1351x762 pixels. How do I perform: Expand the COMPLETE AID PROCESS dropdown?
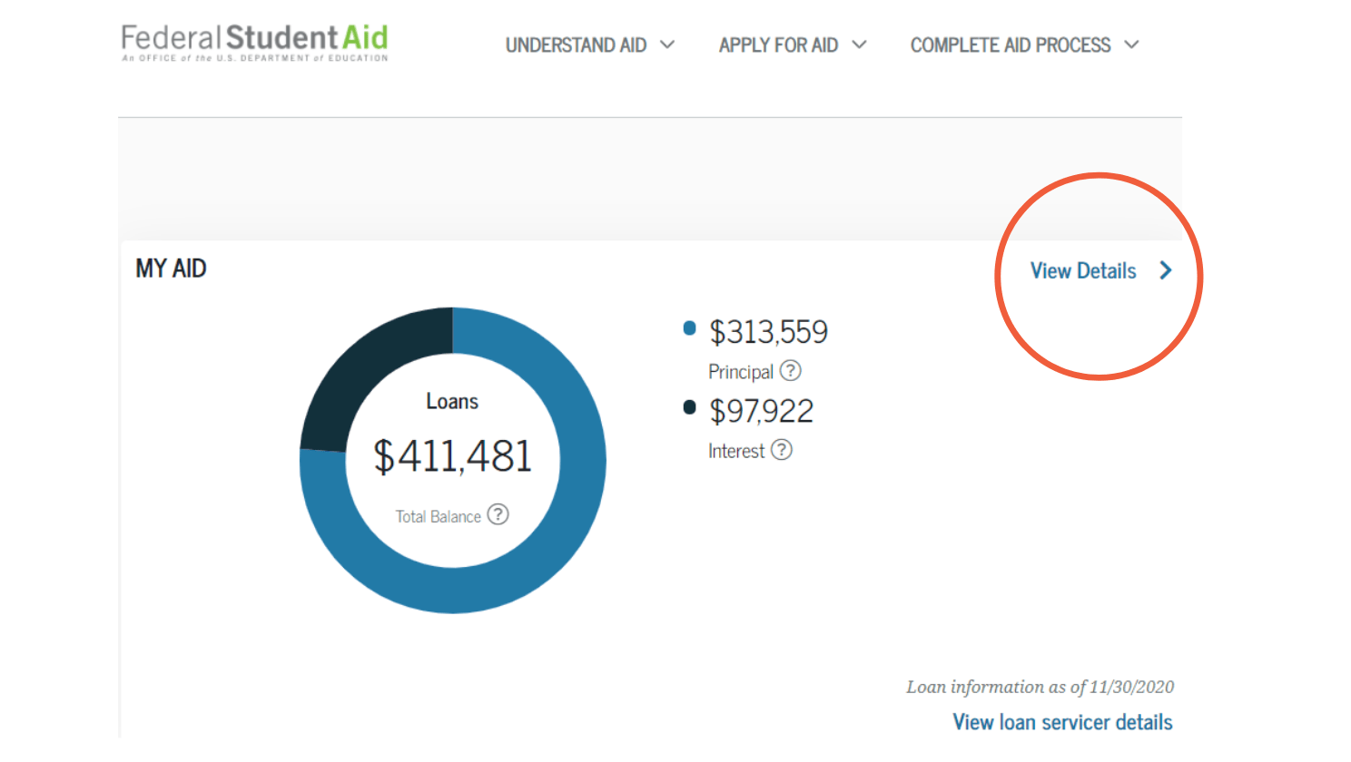(x=1132, y=44)
